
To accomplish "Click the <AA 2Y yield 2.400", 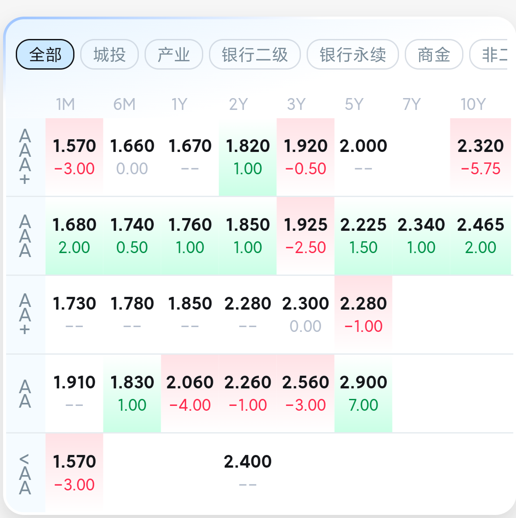I will pyautogui.click(x=247, y=472).
